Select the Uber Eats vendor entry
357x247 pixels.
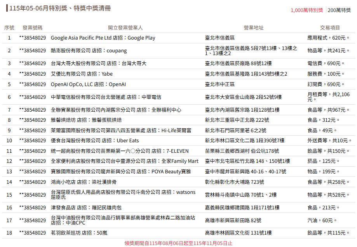point(95,141)
